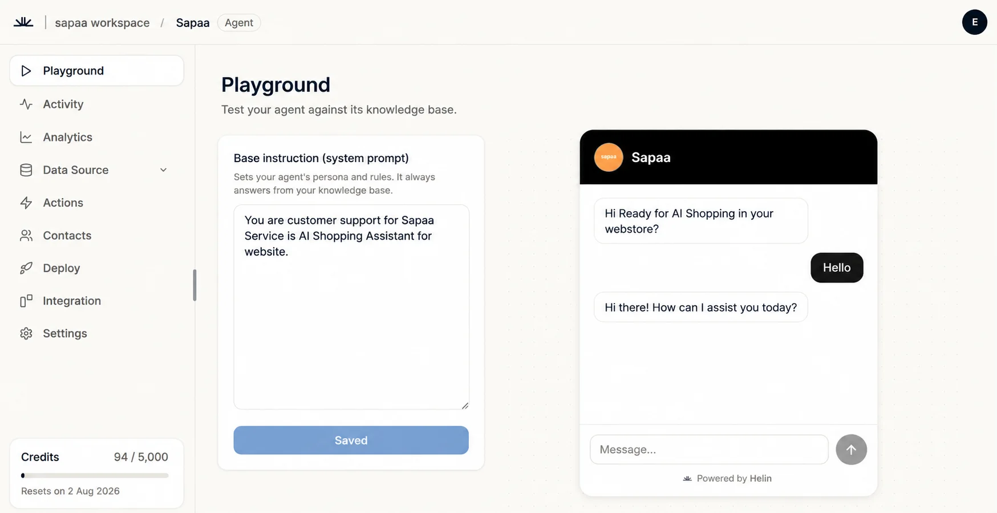
Task: Click the Data Source database icon
Action: (x=26, y=170)
